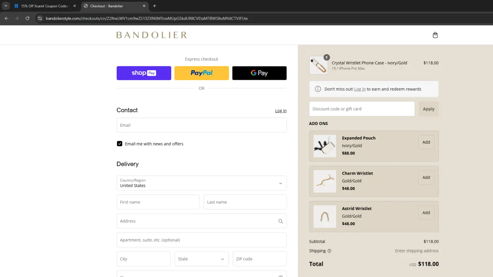Click the Log in link beside Contact

tap(281, 111)
